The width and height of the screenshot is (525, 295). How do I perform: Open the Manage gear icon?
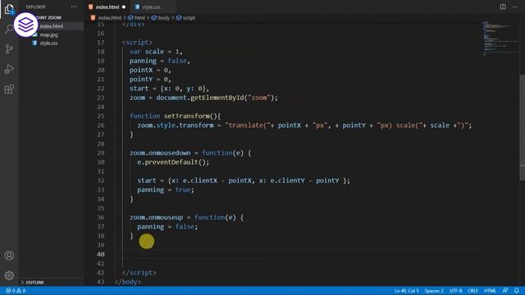click(9, 275)
